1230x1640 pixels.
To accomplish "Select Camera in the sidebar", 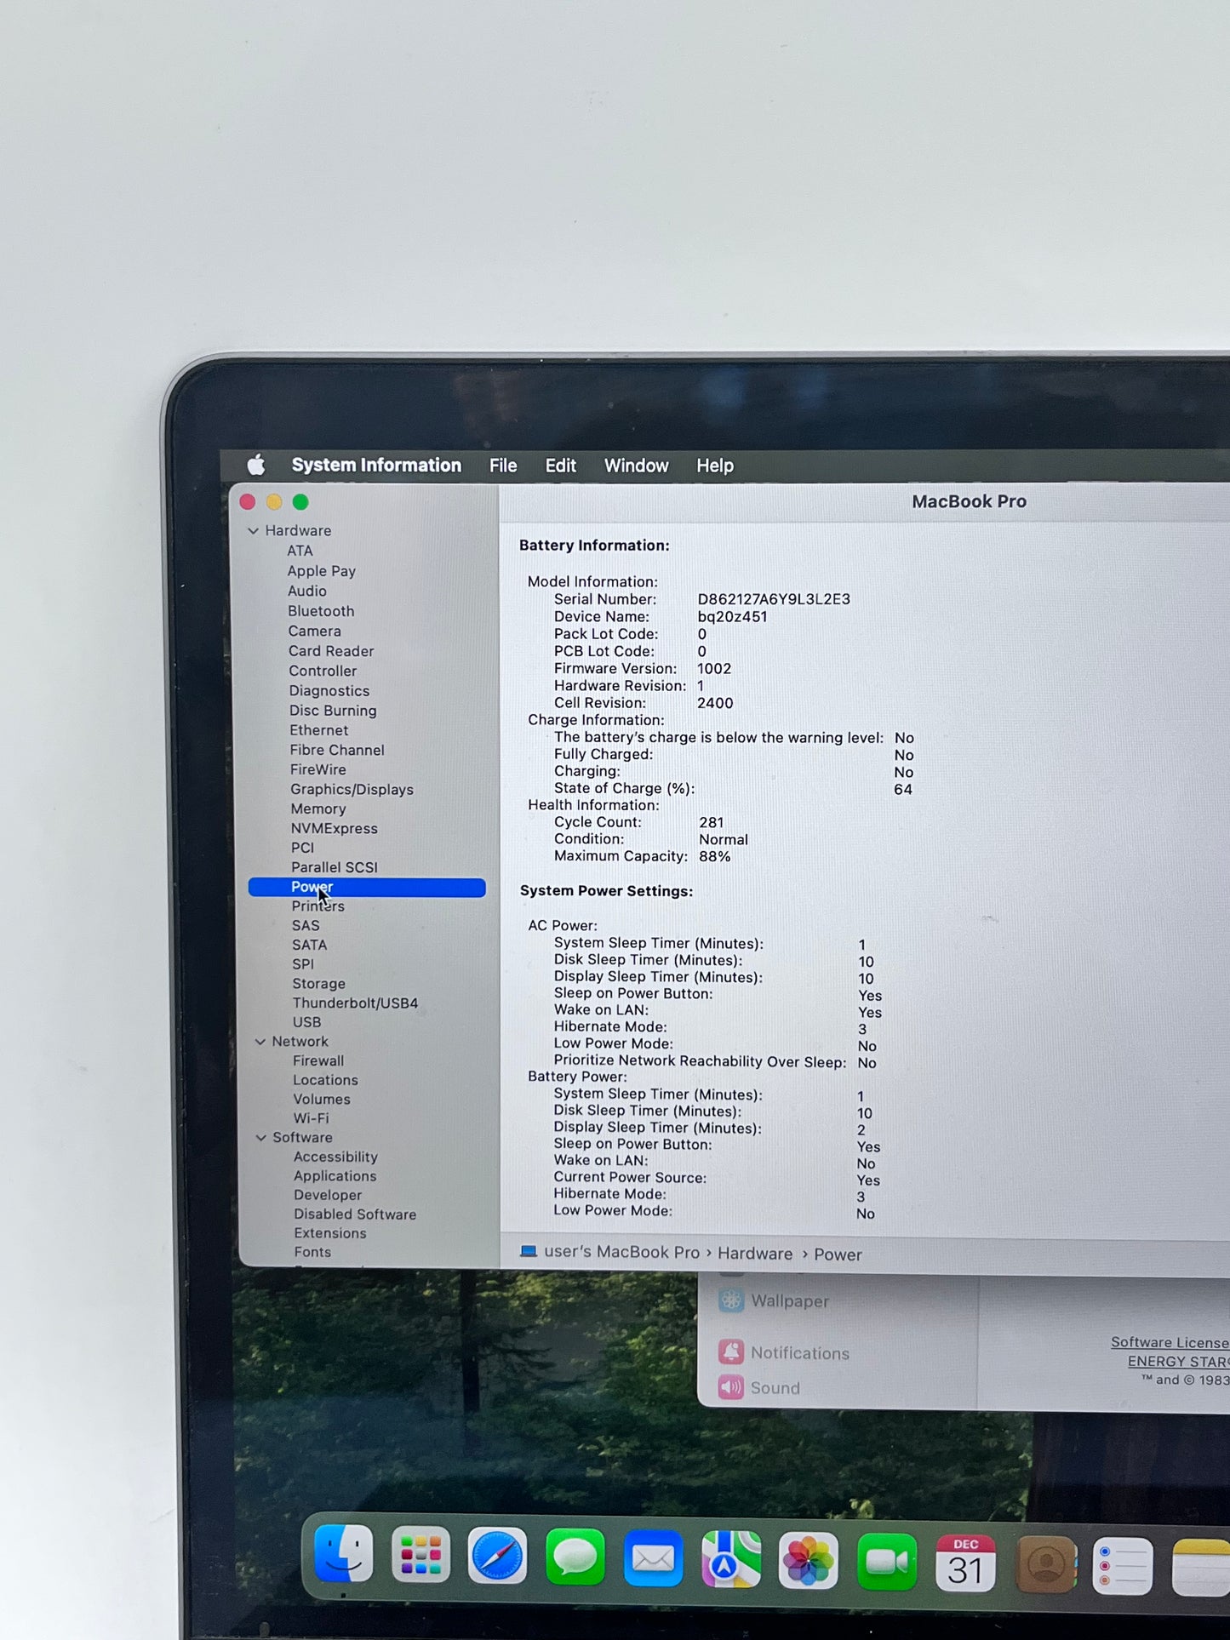I will [314, 631].
